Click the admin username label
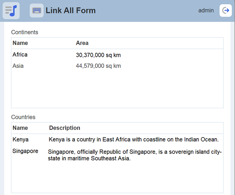235x195 pixels. (x=206, y=10)
